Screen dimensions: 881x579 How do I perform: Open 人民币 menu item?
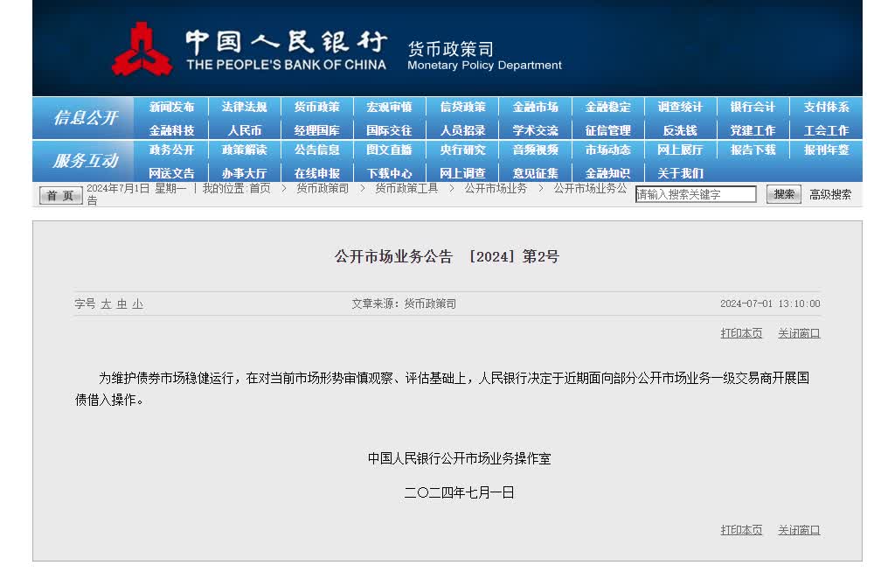coord(245,130)
